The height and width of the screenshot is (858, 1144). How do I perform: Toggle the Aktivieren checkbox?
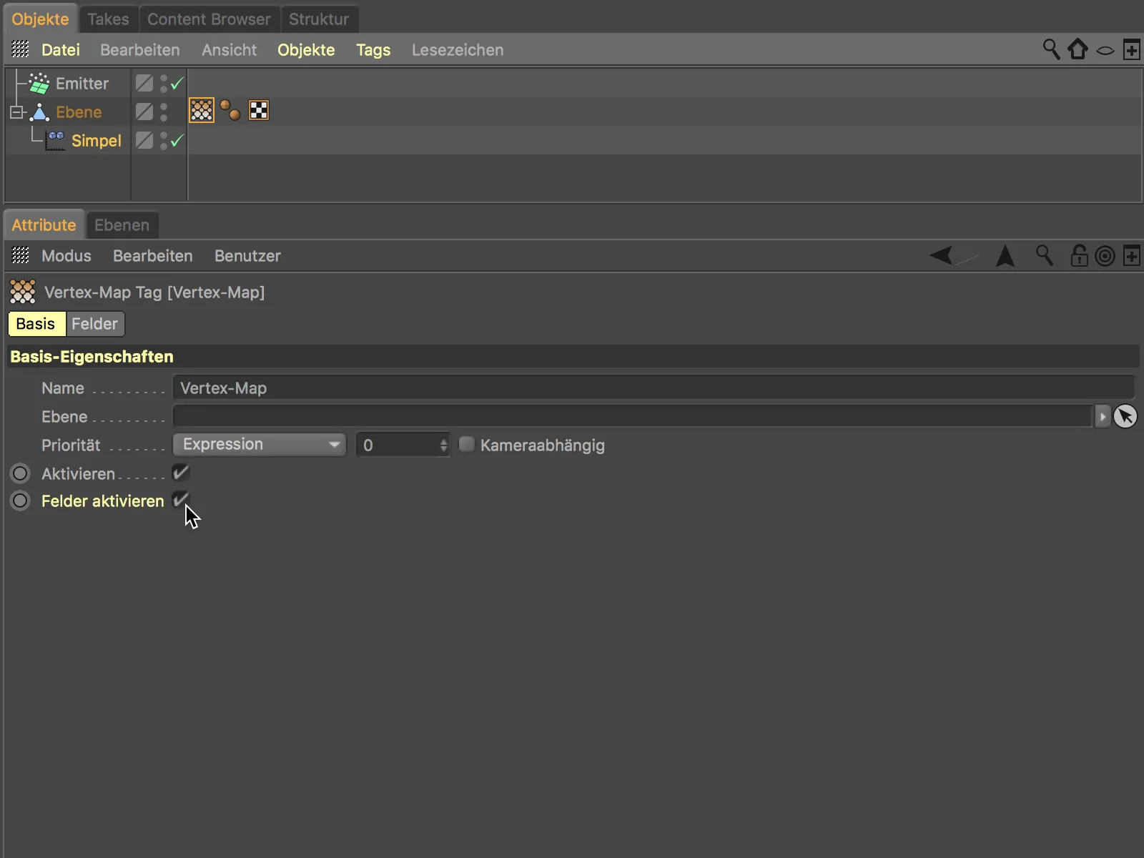180,473
